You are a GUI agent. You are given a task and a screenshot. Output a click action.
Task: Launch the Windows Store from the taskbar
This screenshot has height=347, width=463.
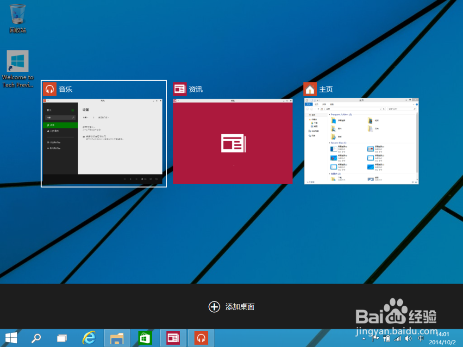145,338
